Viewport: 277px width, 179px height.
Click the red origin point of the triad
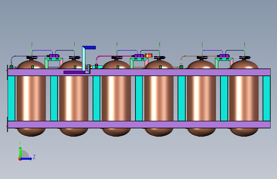click(x=19, y=159)
